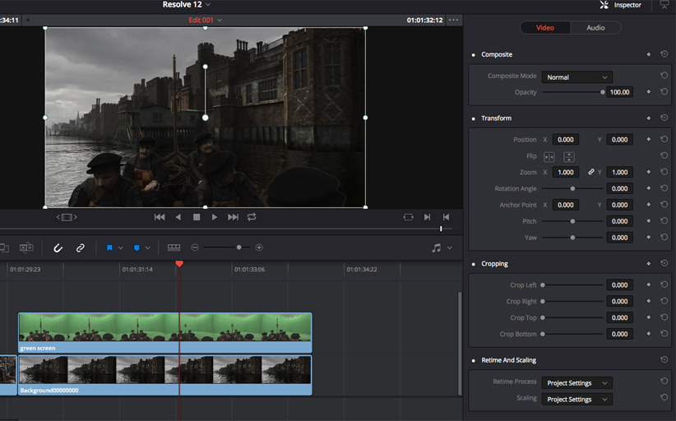Reset the Composite section
676x421 pixels.
coord(664,54)
